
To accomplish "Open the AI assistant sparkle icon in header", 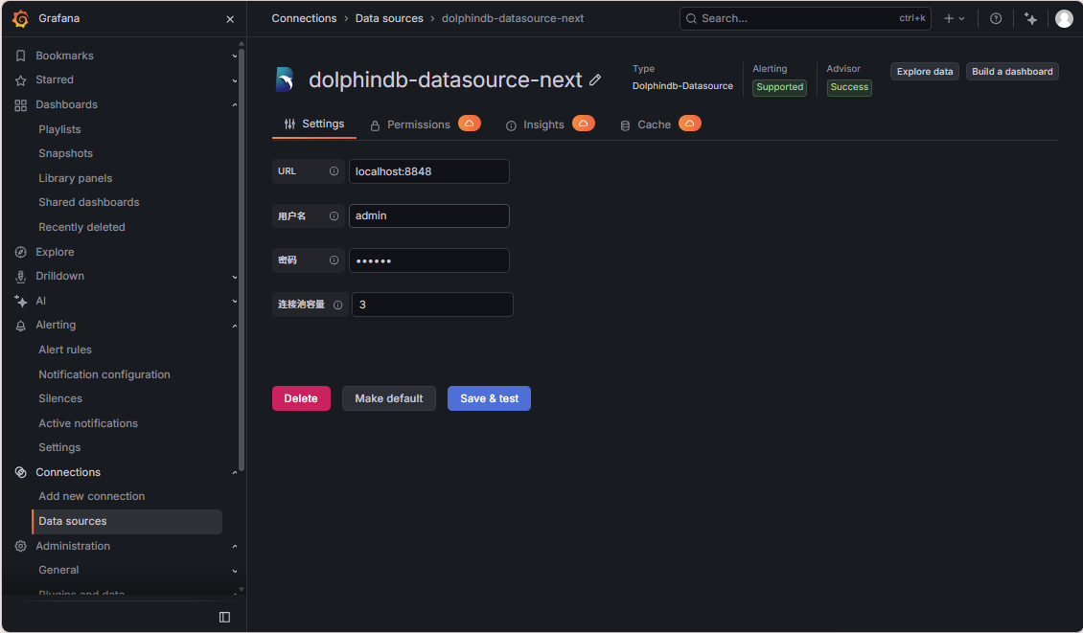I will click(x=1030, y=18).
